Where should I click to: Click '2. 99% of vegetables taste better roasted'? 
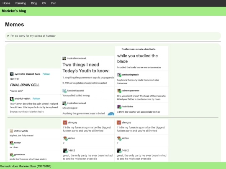tap(85, 83)
